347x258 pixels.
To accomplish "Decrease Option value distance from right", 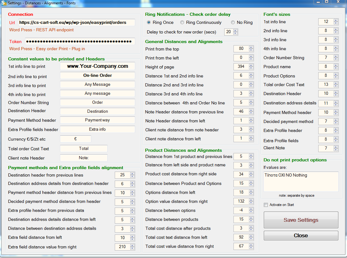I will (x=251, y=203).
